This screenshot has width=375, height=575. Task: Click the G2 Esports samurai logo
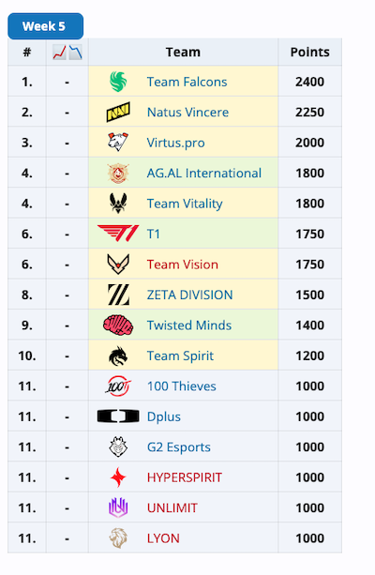(118, 446)
